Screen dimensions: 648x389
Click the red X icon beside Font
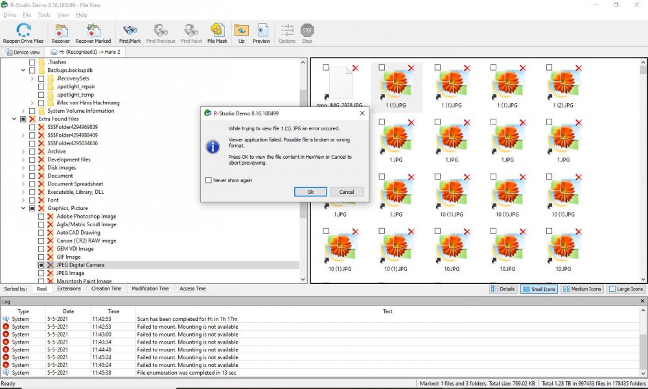(41, 200)
